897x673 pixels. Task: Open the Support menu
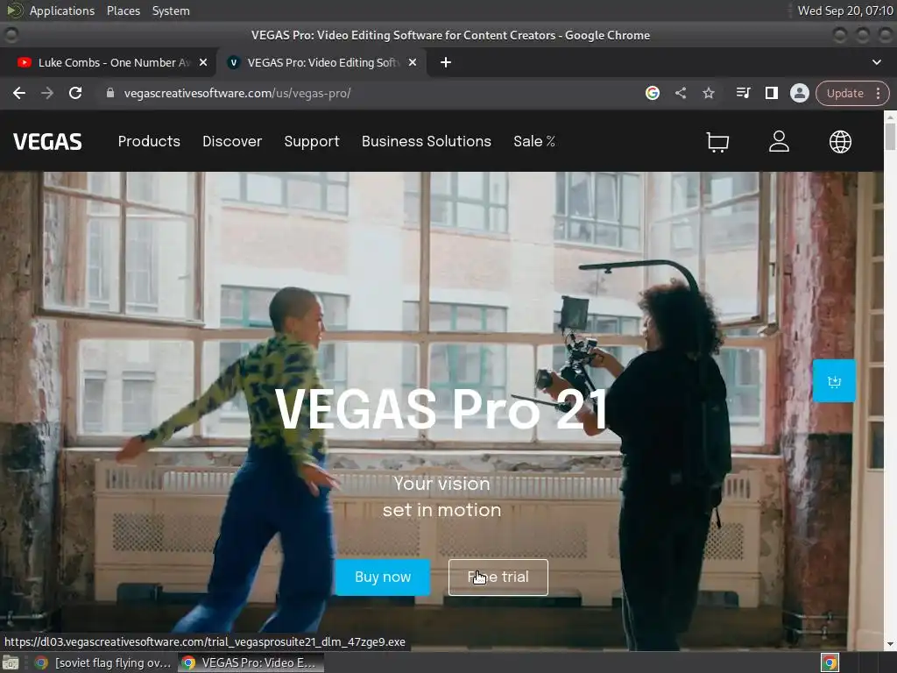pyautogui.click(x=312, y=141)
